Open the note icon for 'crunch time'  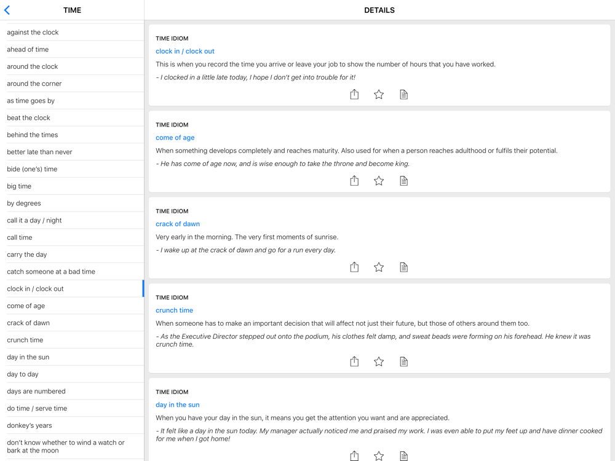[403, 361]
